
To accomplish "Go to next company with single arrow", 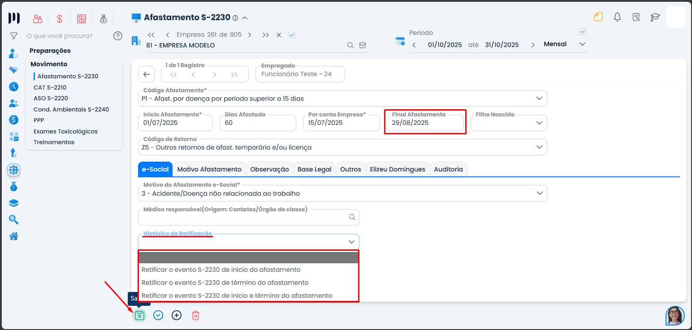I will tap(250, 35).
